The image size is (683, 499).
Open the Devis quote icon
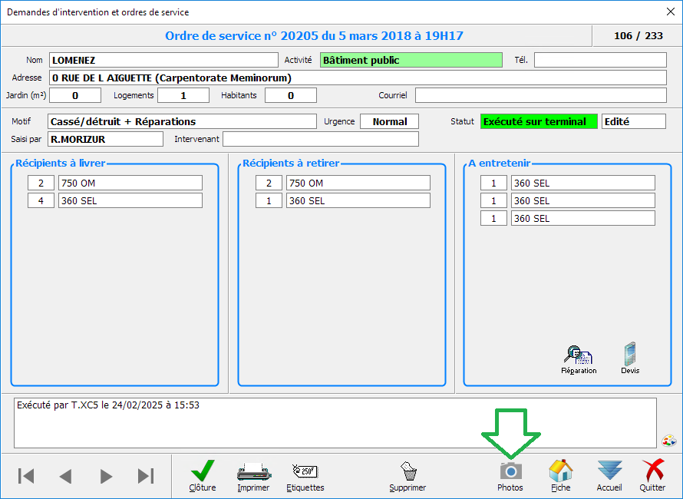(630, 359)
